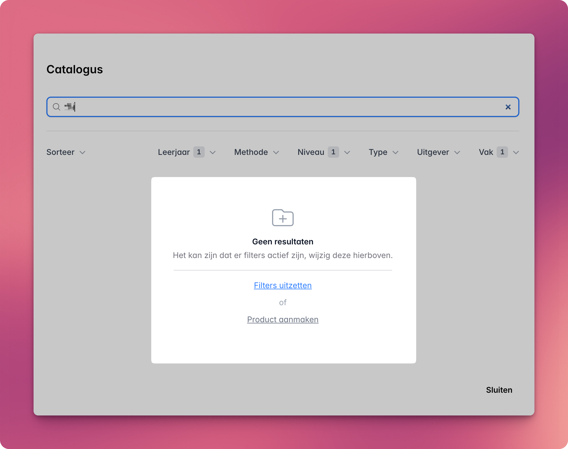Click the folder-plus icon above Geen resultaten
The height and width of the screenshot is (449, 568).
pos(283,218)
